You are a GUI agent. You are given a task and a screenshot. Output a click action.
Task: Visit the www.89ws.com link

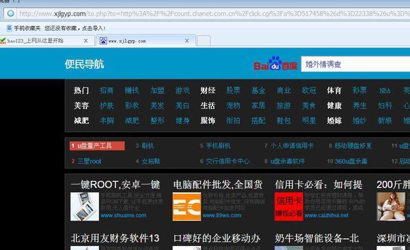[x=222, y=215]
